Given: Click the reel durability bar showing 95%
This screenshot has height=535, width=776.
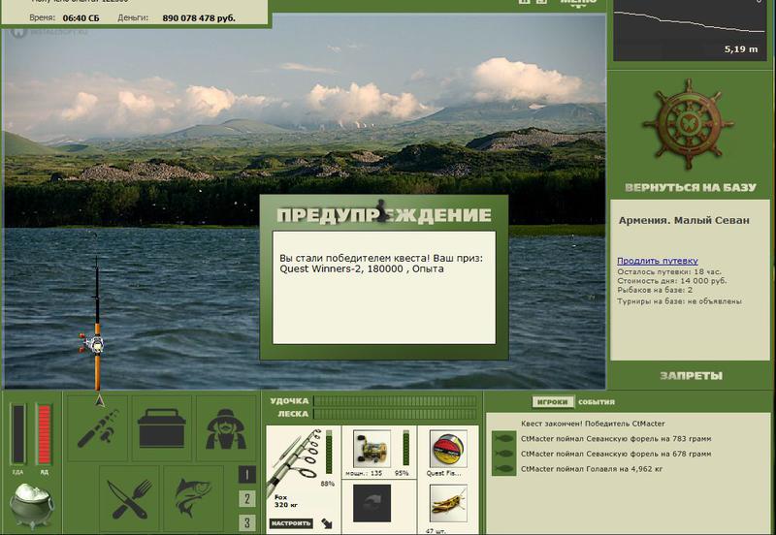Looking at the screenshot, I should (x=406, y=448).
